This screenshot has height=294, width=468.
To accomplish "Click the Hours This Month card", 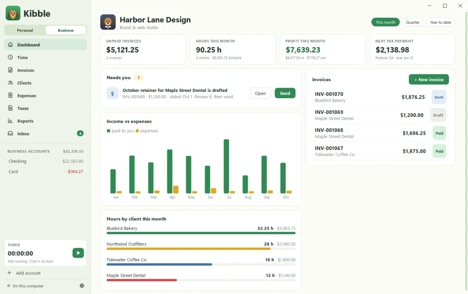I will click(233, 49).
